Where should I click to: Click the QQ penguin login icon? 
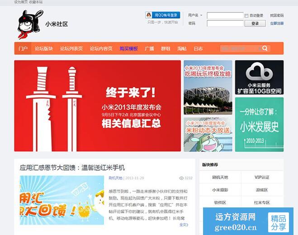(x=149, y=15)
